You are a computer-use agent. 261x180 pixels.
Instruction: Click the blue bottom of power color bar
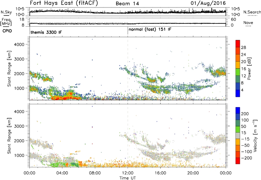238,93
